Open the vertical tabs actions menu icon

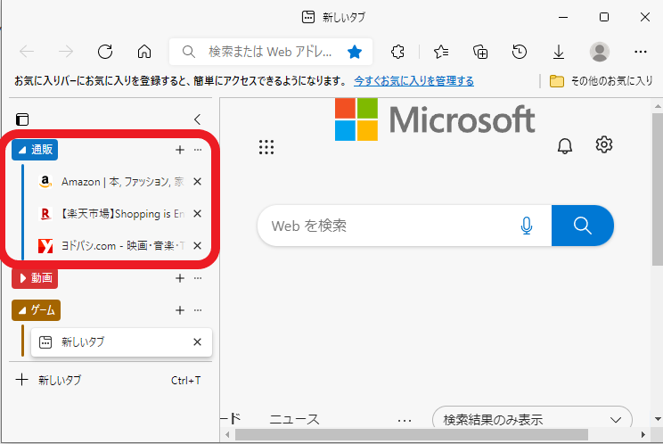click(x=22, y=119)
